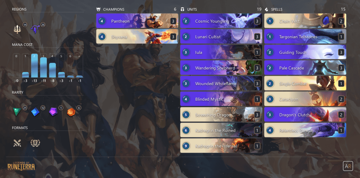Select the blue rare rarity gem
The image size is (360, 178).
tap(35, 112)
